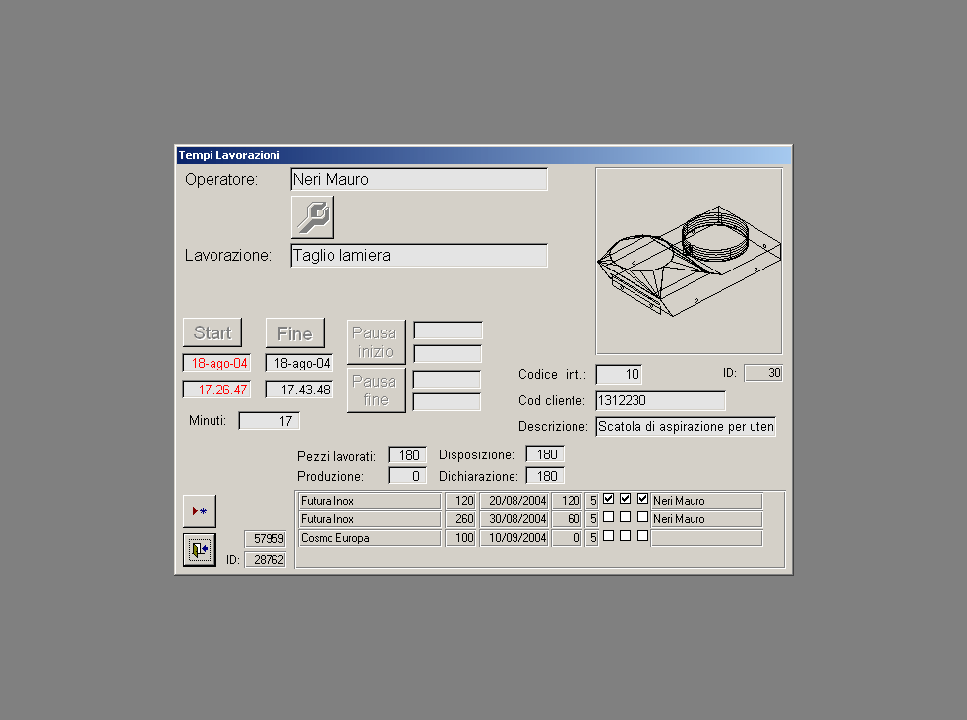
Task: Check first checkbox in Cosmo Europa row
Action: 609,536
